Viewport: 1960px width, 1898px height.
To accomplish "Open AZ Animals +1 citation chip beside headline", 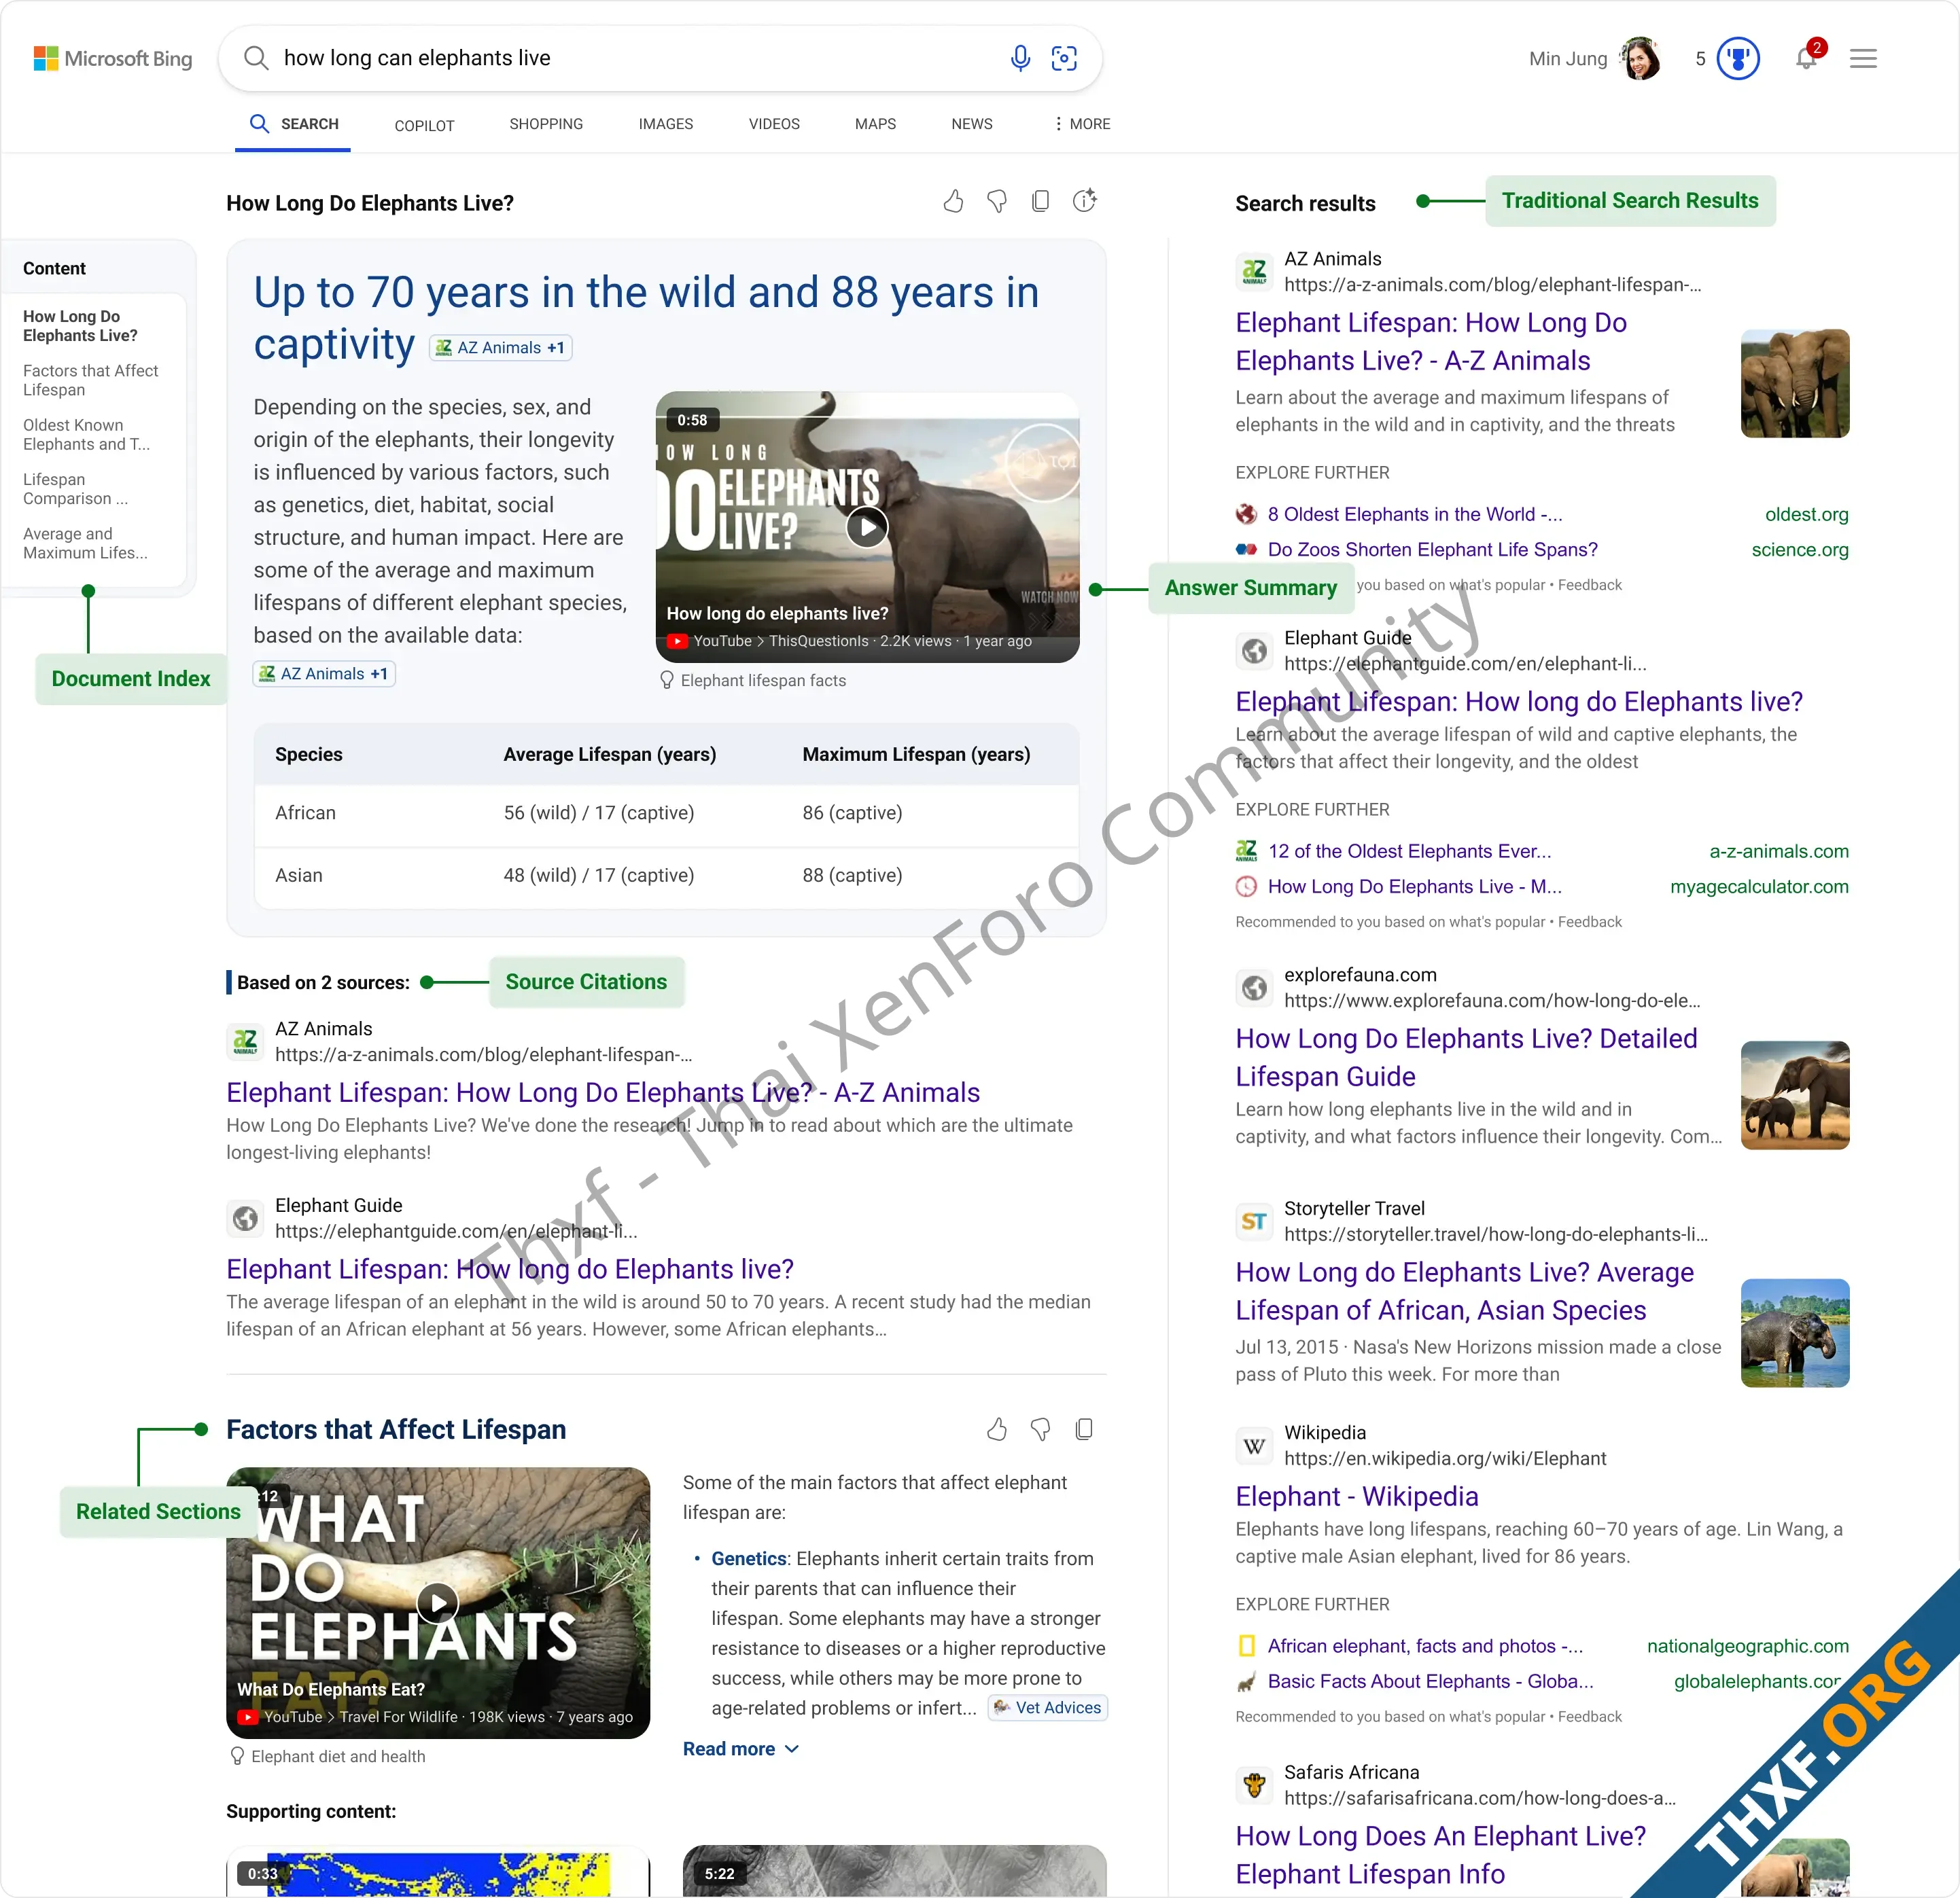I will coord(500,348).
